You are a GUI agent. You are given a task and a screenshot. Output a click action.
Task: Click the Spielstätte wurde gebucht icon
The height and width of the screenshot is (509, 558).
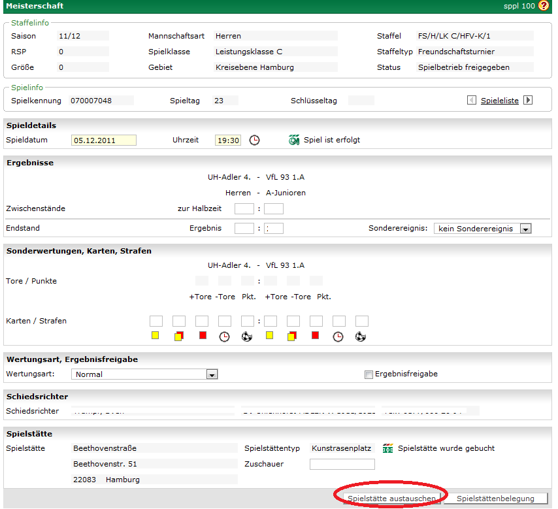(x=388, y=448)
